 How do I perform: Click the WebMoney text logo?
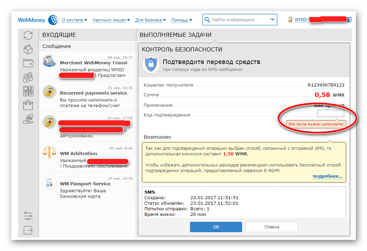point(31,20)
